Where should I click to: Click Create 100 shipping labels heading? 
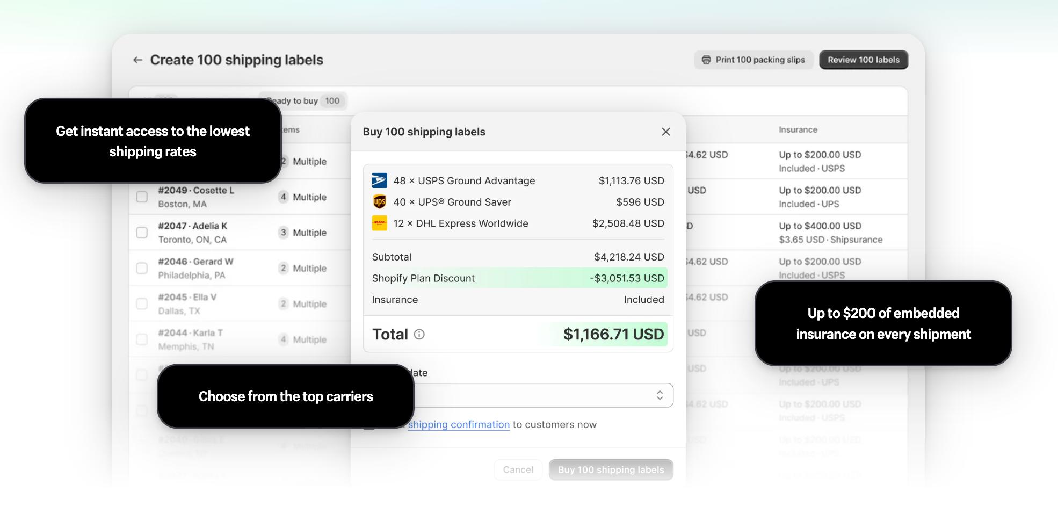[237, 60]
